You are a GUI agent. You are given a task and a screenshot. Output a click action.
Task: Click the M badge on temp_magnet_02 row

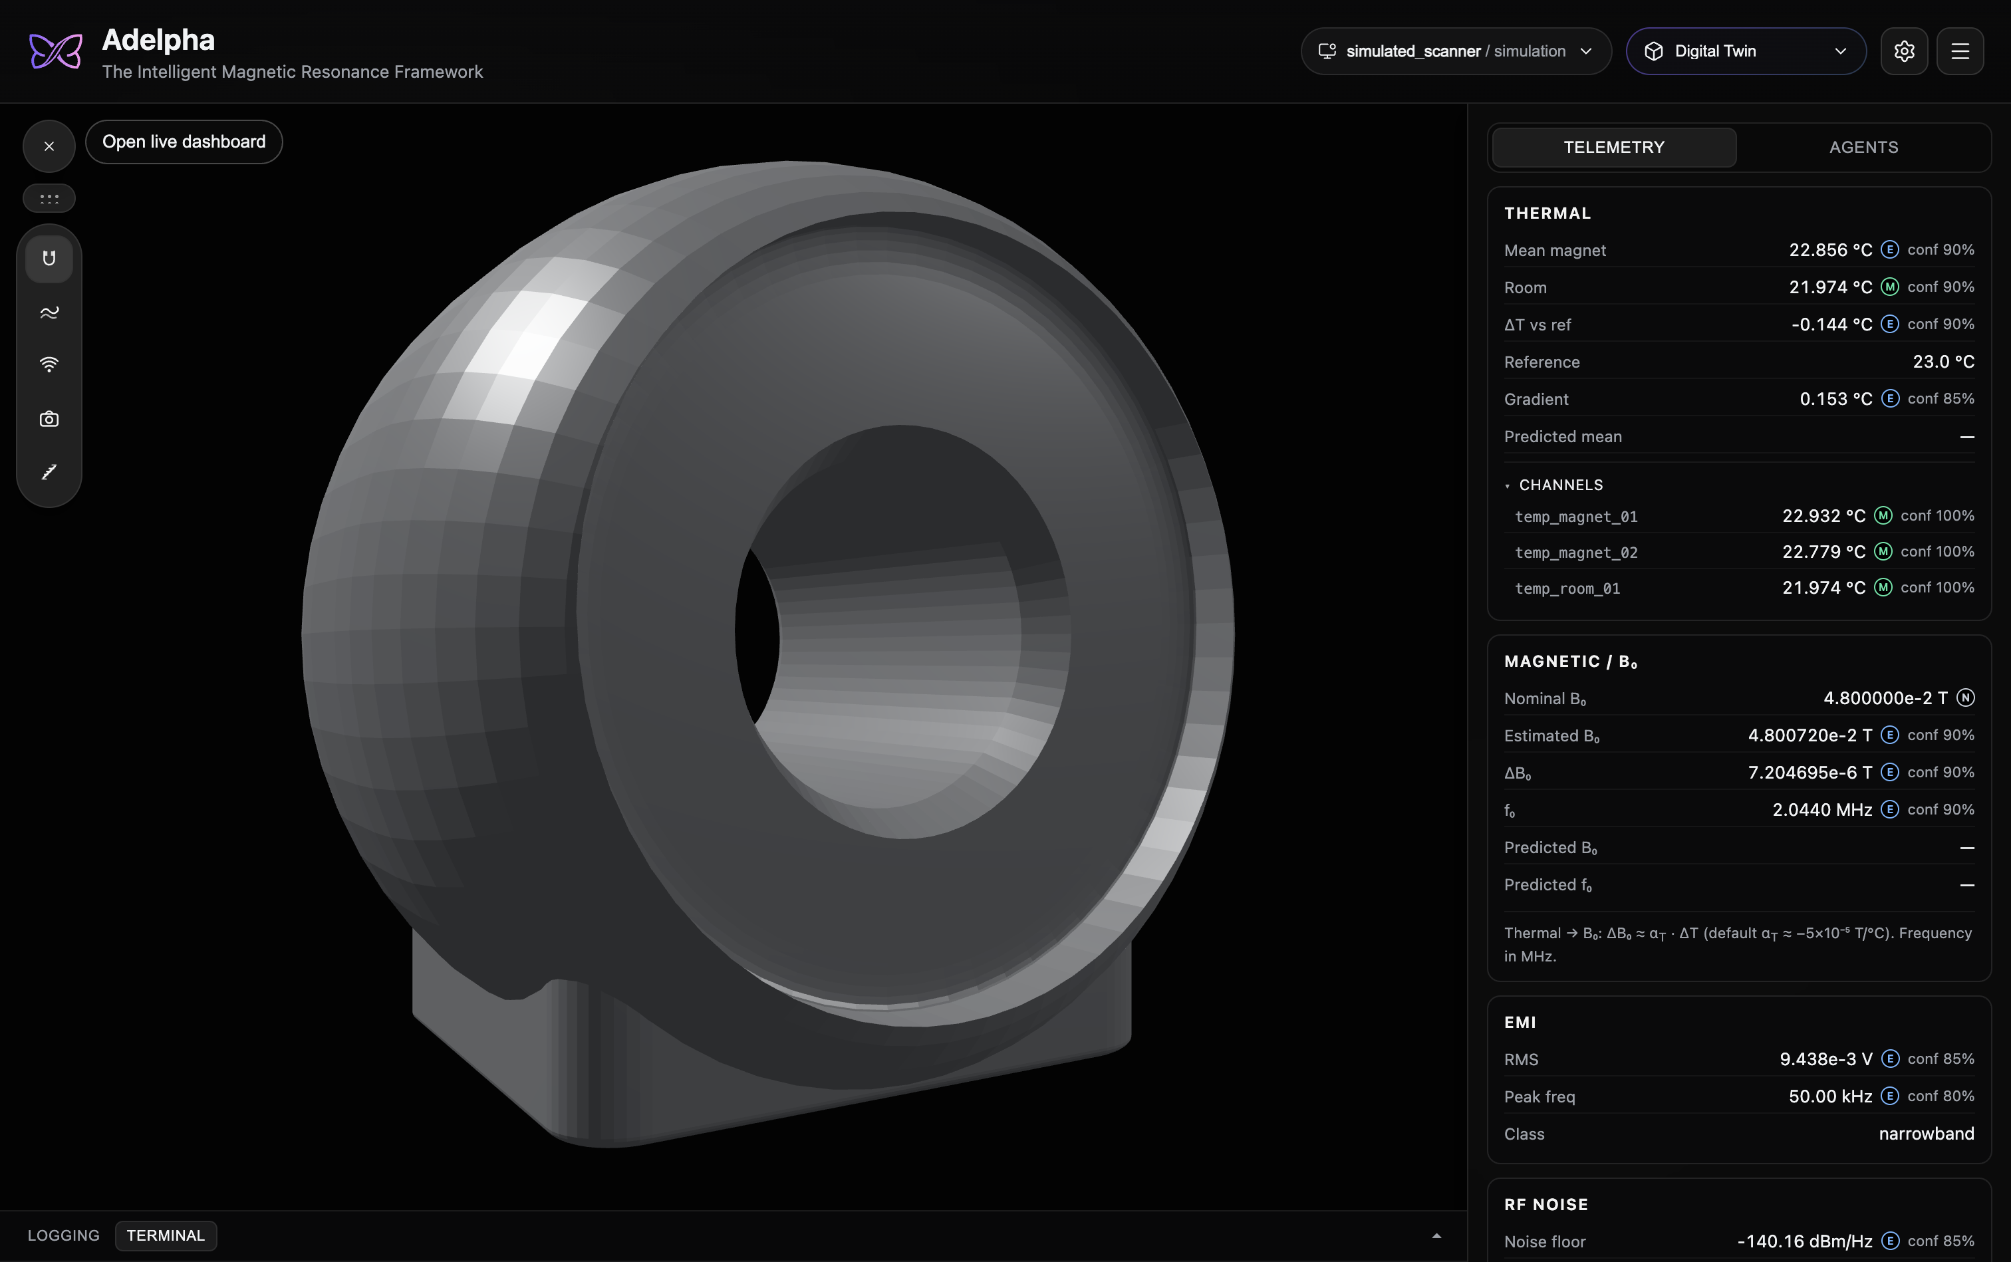click(1883, 552)
